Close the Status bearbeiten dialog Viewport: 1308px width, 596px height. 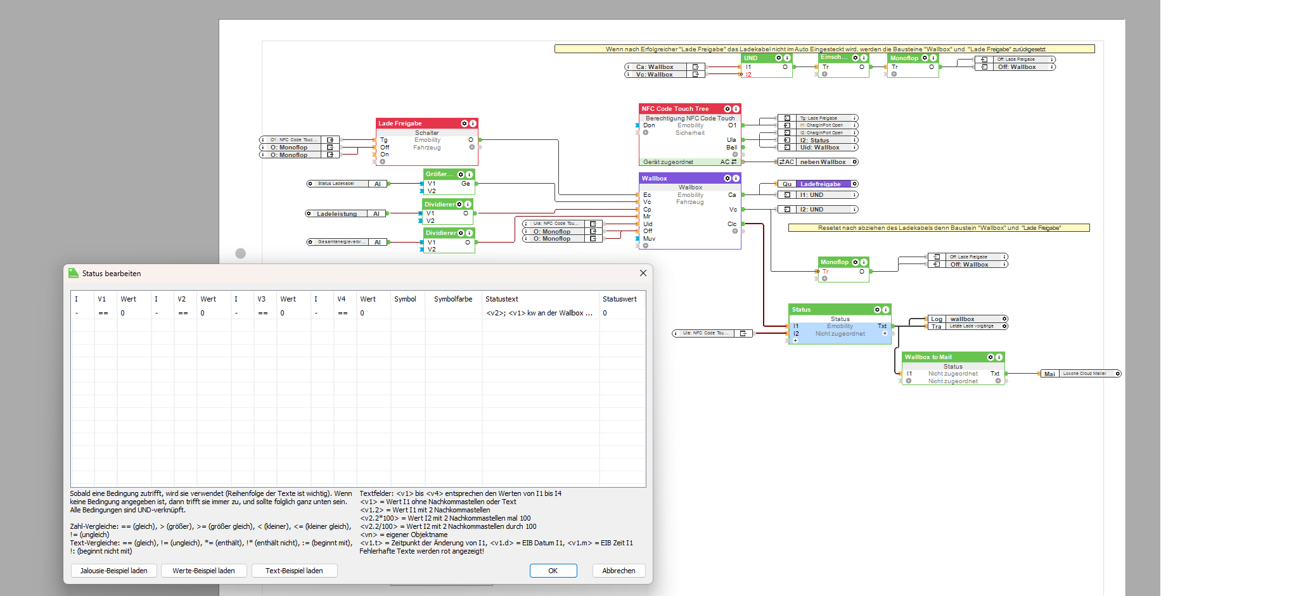pos(643,273)
